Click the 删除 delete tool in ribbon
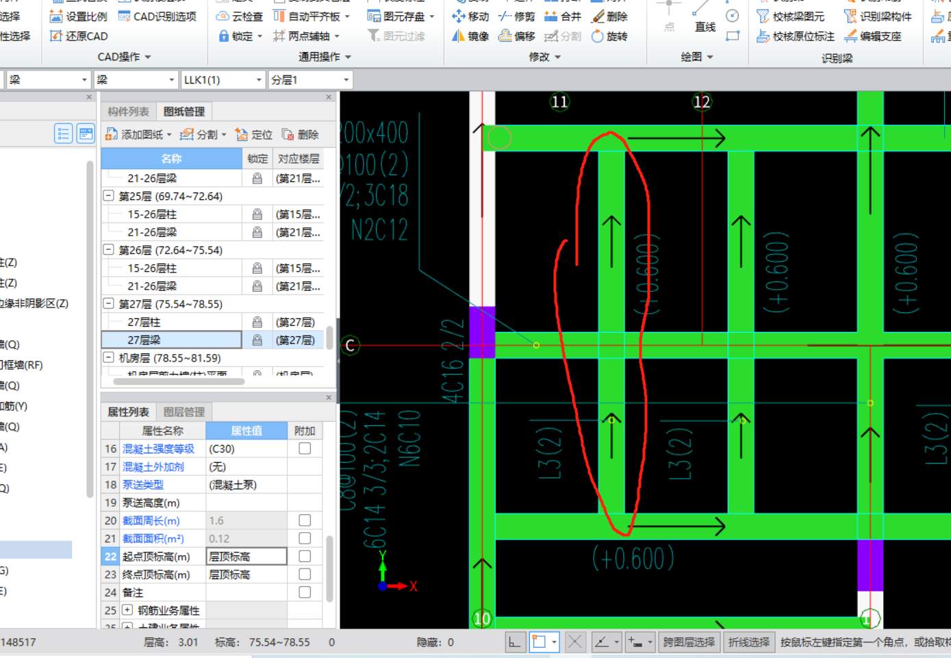The height and width of the screenshot is (658, 951). [x=609, y=16]
